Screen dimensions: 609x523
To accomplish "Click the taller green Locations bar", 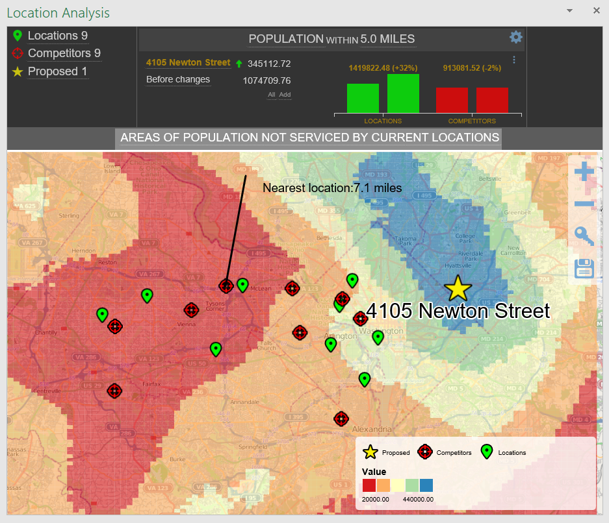I will [403, 93].
